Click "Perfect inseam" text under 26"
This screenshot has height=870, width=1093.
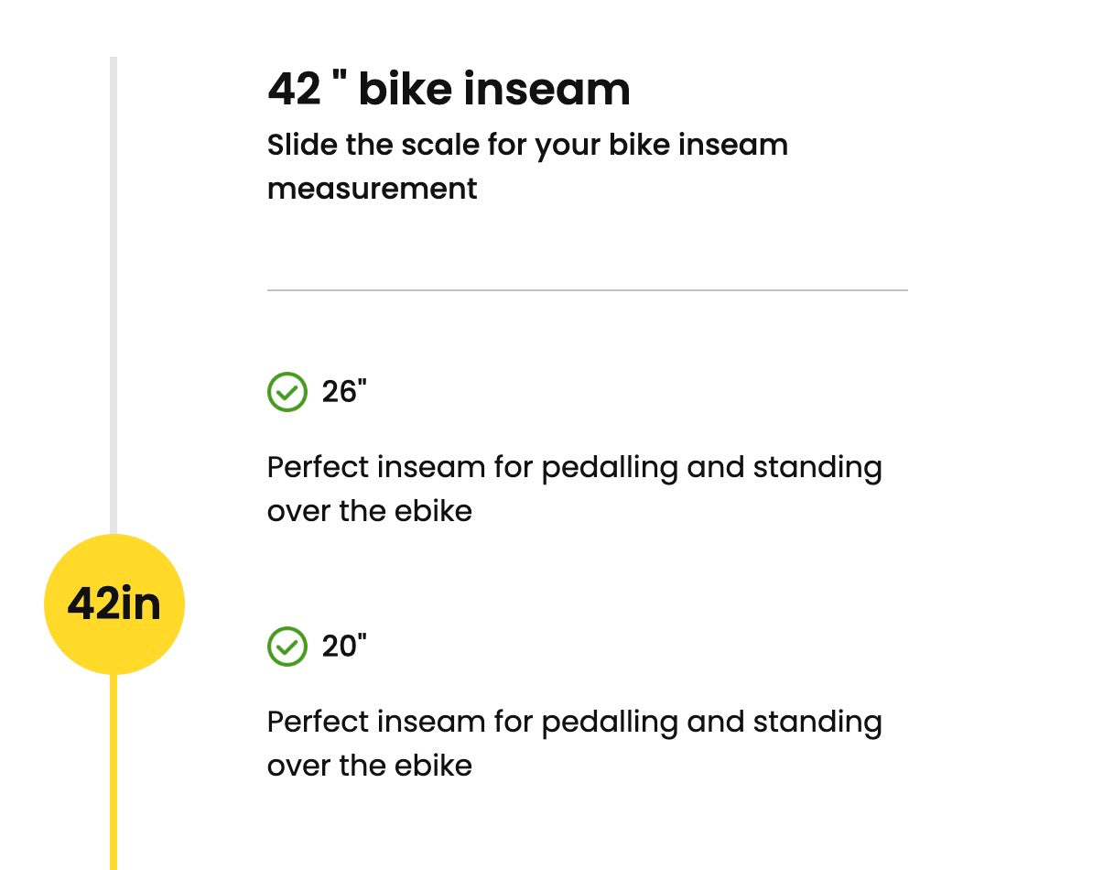(x=376, y=467)
